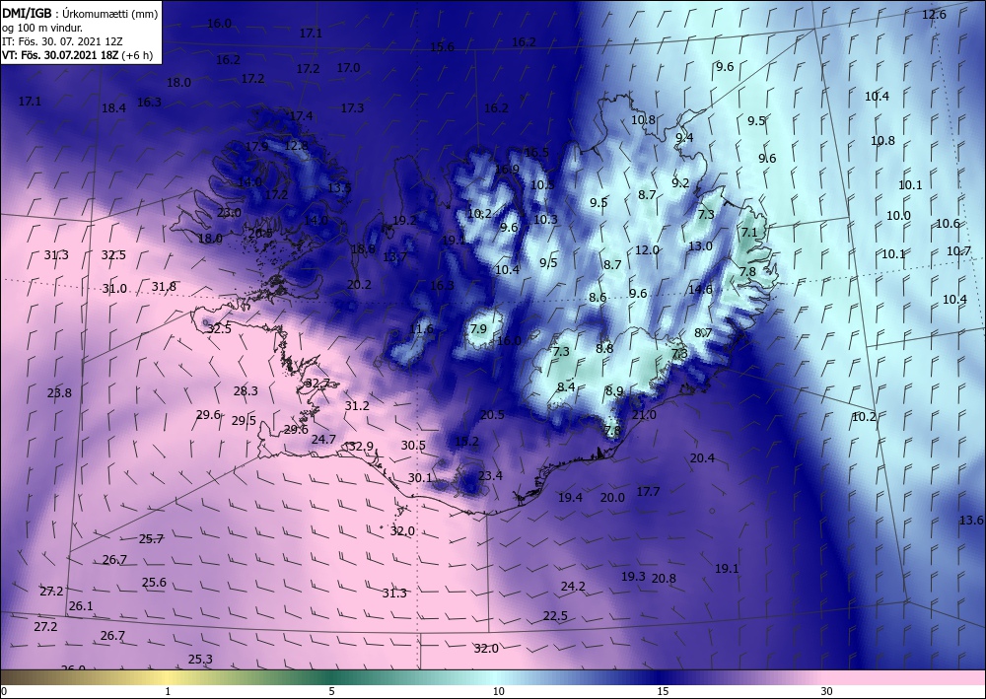Click the 15 tick label on color scale

tap(663, 691)
